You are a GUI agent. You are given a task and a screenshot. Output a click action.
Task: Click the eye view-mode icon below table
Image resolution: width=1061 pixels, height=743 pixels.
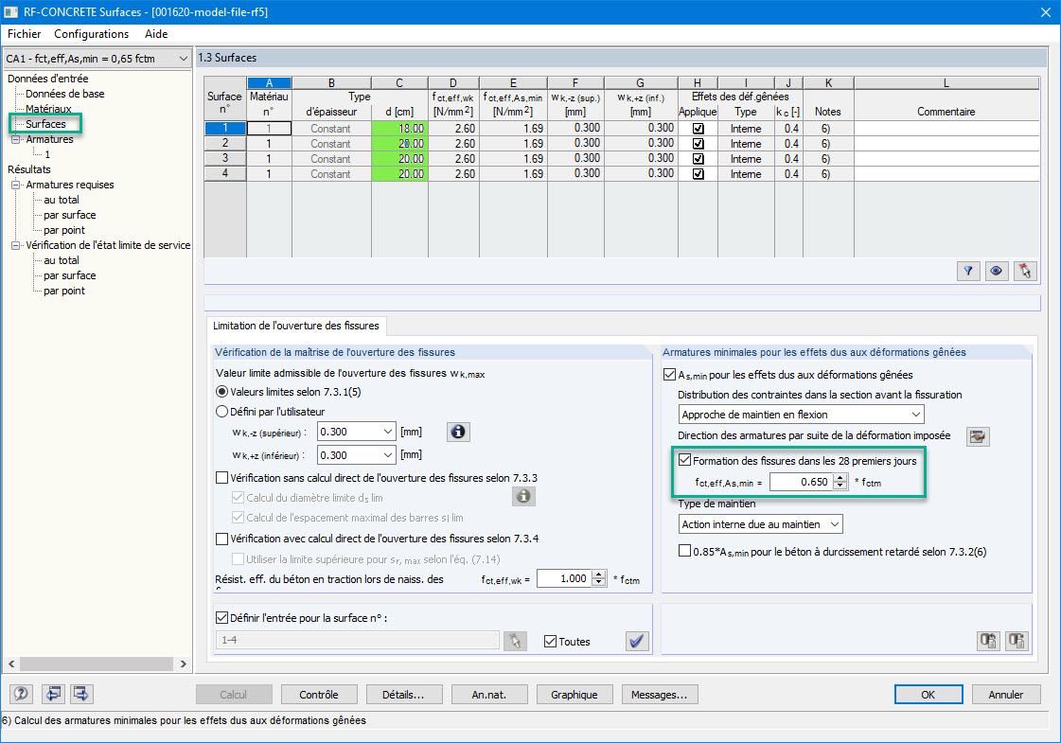click(x=996, y=272)
